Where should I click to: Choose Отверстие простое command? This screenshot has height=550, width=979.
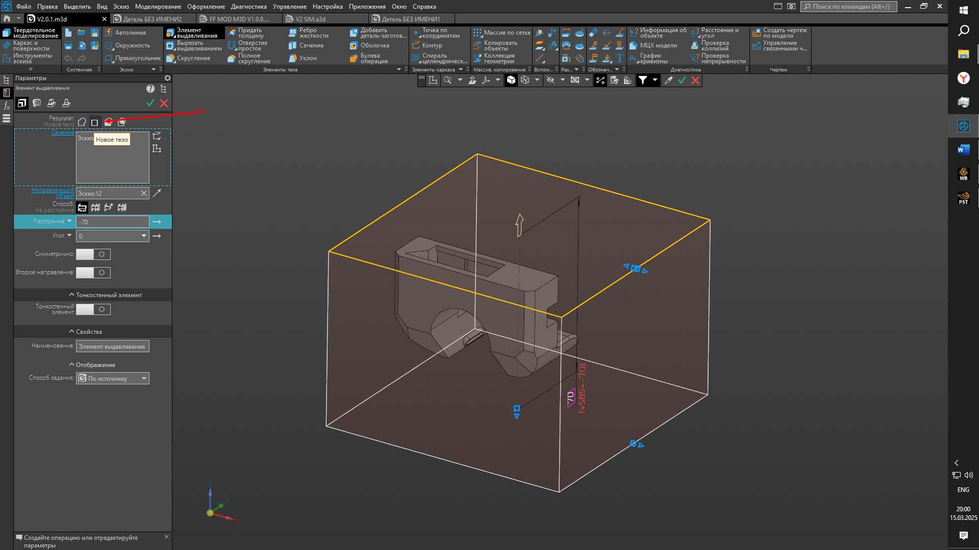point(248,45)
